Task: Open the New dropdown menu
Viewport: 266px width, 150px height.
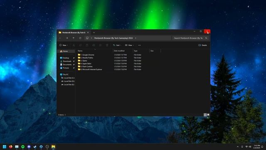Action: click(64, 45)
